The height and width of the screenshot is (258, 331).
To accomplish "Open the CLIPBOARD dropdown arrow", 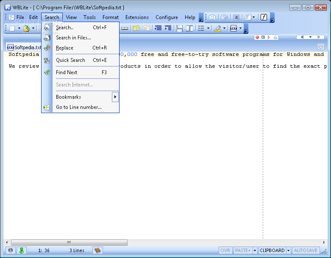I will click(288, 250).
